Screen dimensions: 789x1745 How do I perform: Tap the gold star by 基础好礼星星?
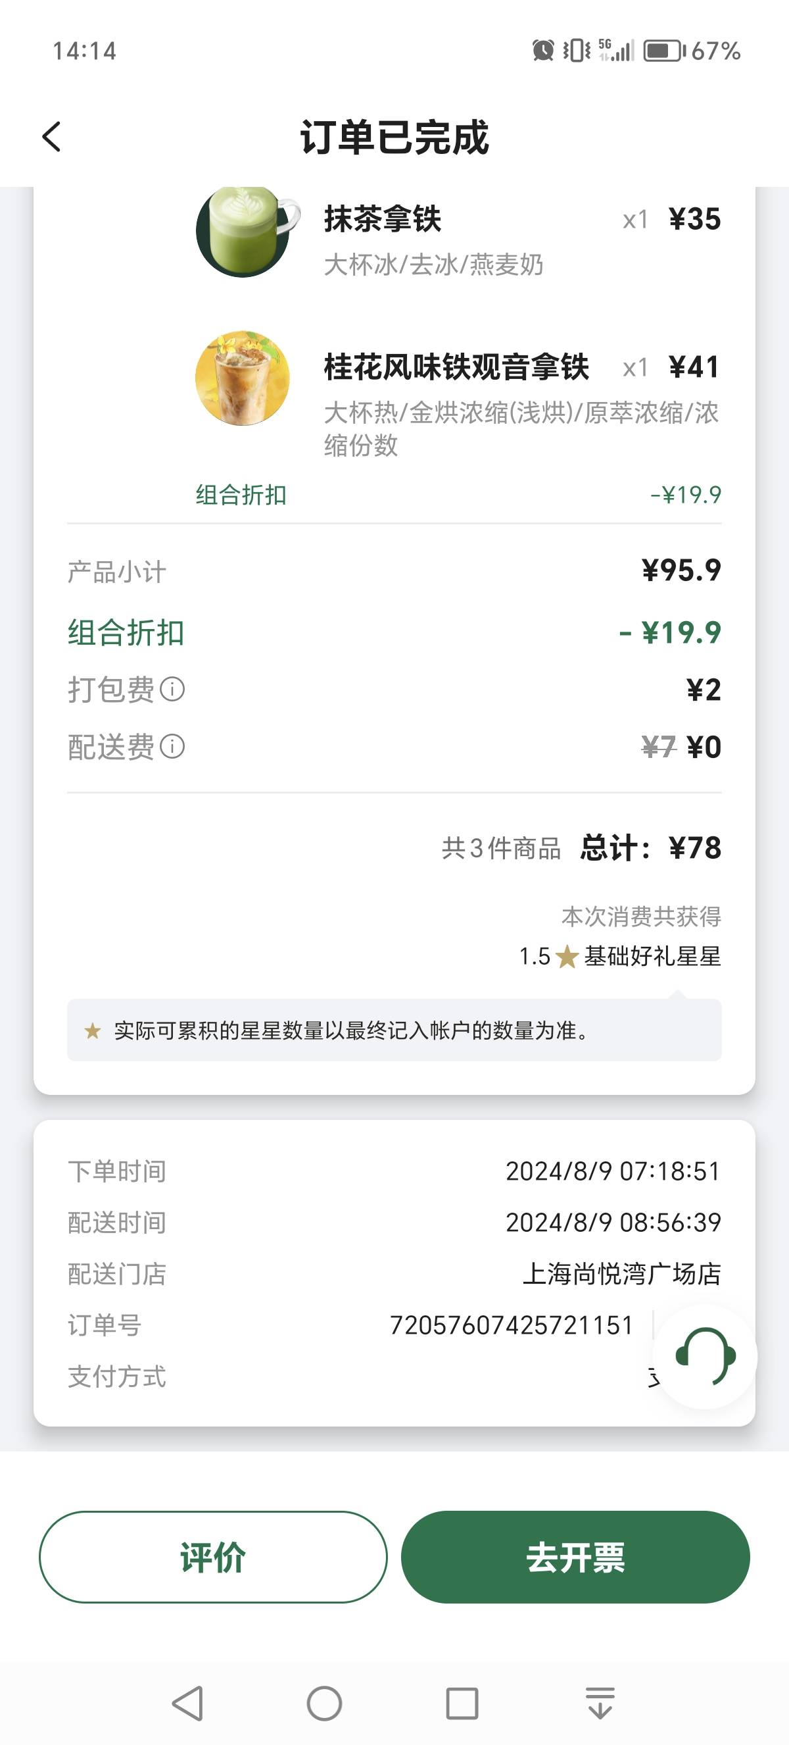tap(566, 957)
